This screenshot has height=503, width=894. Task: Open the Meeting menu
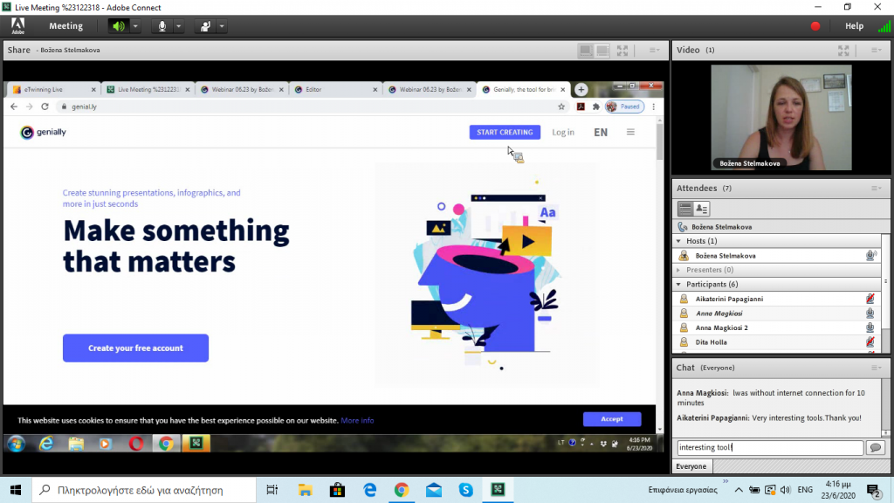(x=65, y=25)
